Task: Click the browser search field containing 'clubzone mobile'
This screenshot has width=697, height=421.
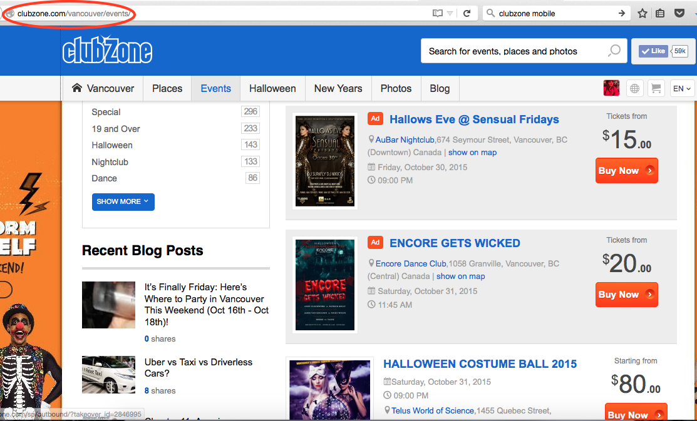Action: (555, 13)
